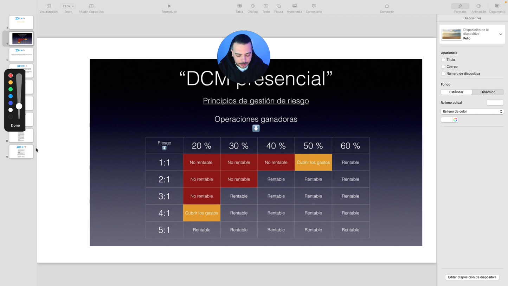Click the Multimedia toolbar icon
This screenshot has width=508, height=286.
tap(294, 6)
